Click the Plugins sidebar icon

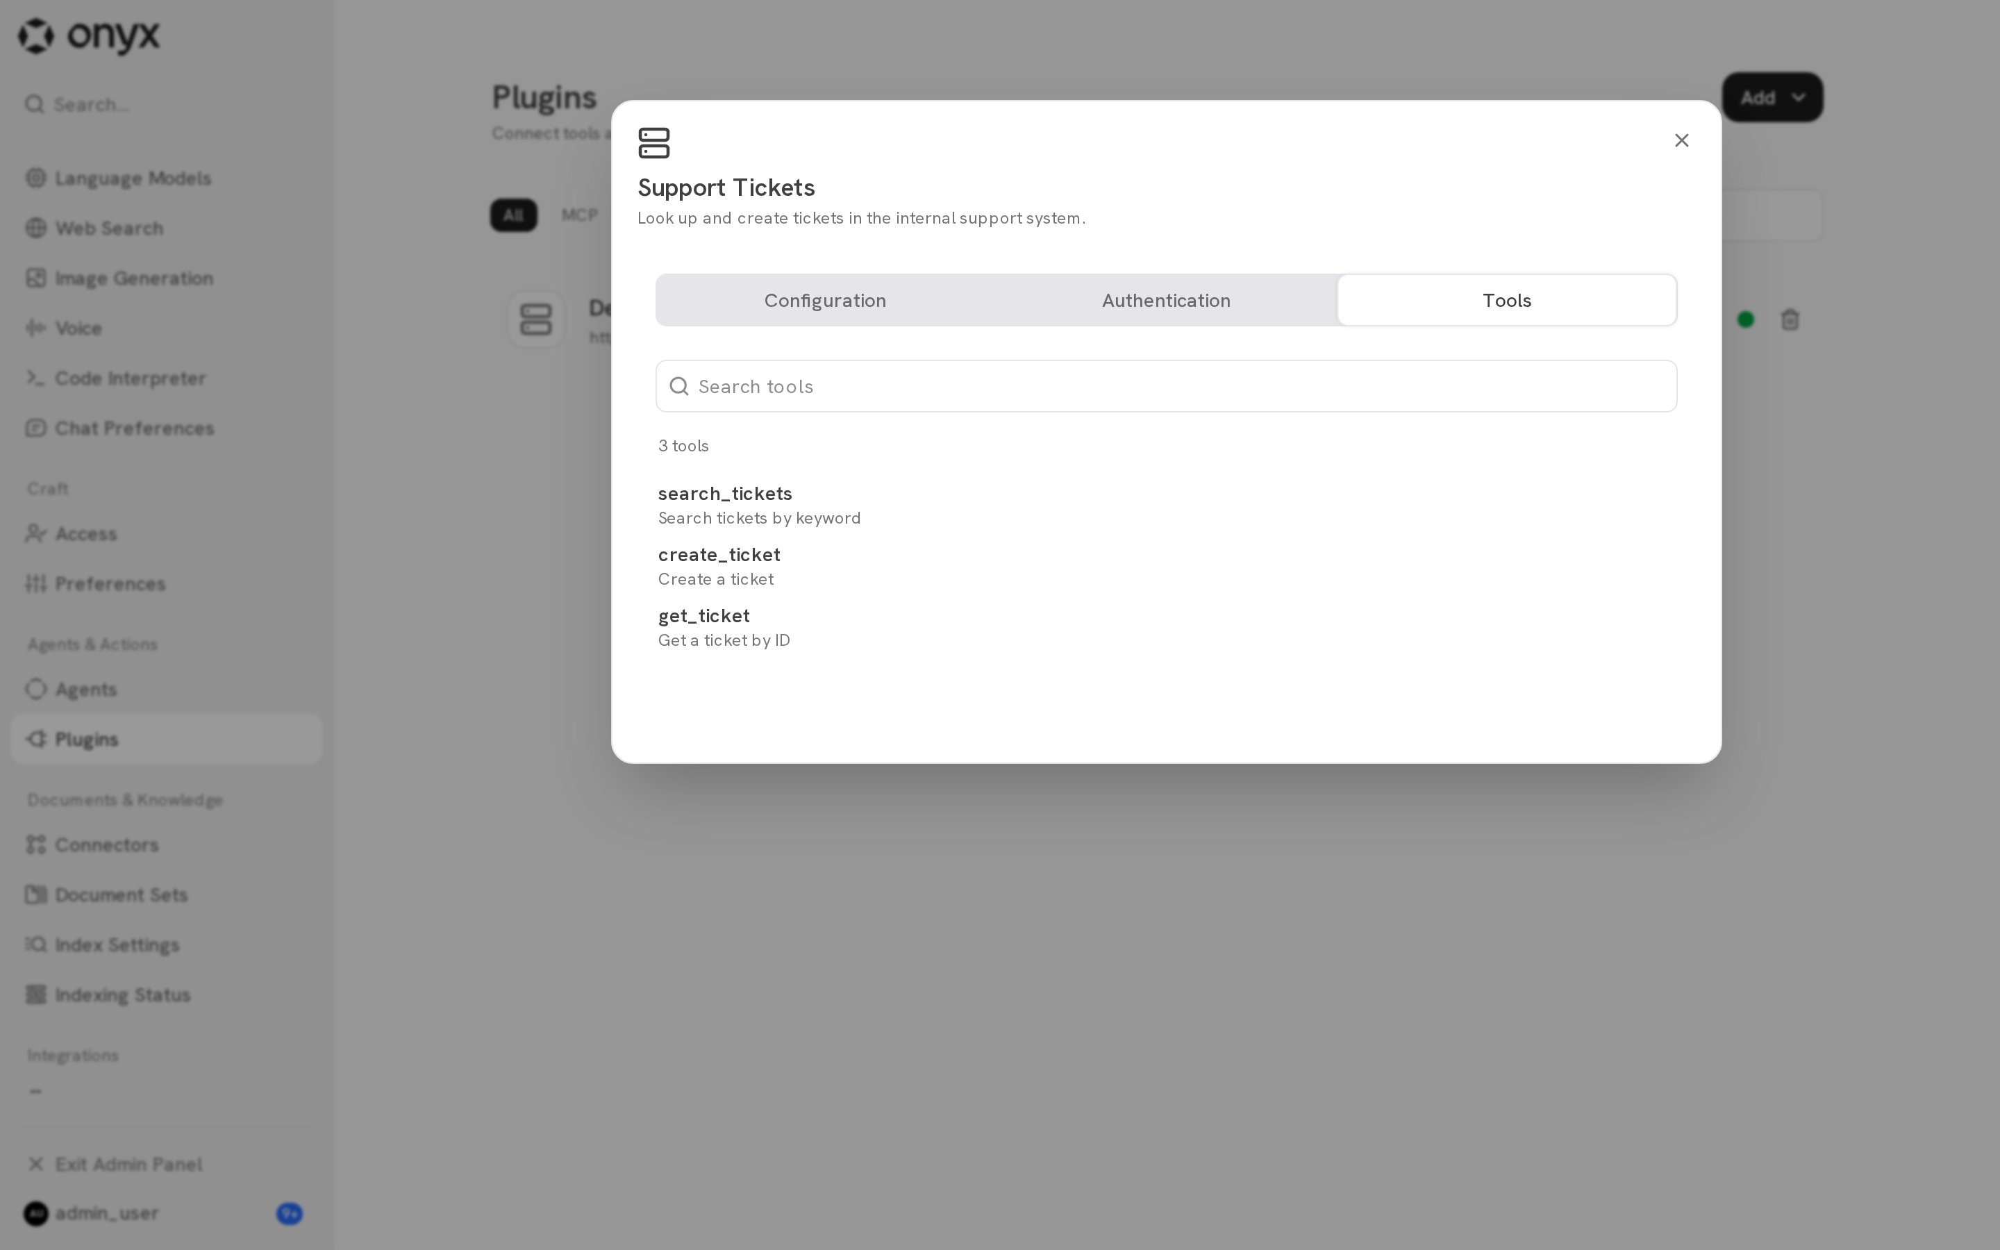click(x=35, y=739)
